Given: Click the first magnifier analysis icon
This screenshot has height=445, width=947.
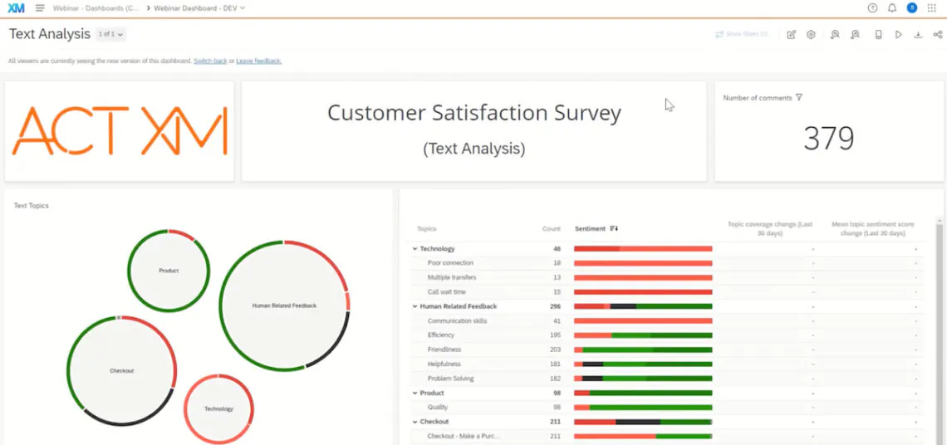Looking at the screenshot, I should tap(835, 34).
